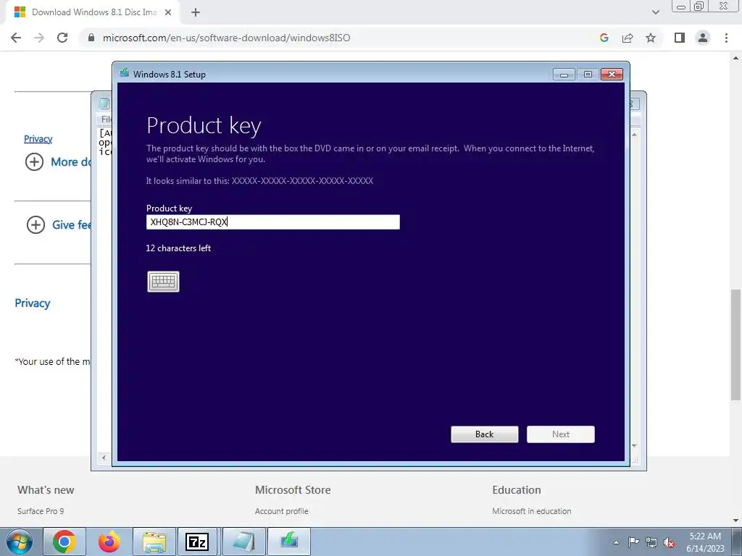This screenshot has height=556, width=742.
Task: Click the 12 characters left text
Action: point(178,248)
